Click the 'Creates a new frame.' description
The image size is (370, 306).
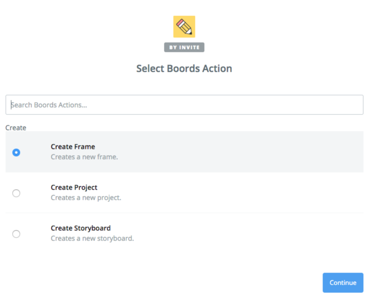click(84, 157)
